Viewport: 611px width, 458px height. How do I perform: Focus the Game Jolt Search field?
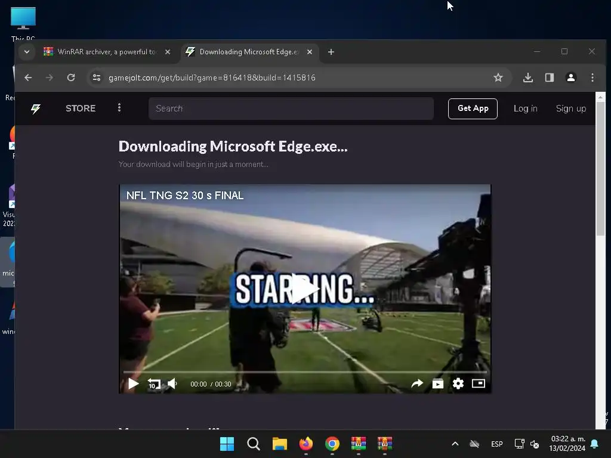(291, 109)
